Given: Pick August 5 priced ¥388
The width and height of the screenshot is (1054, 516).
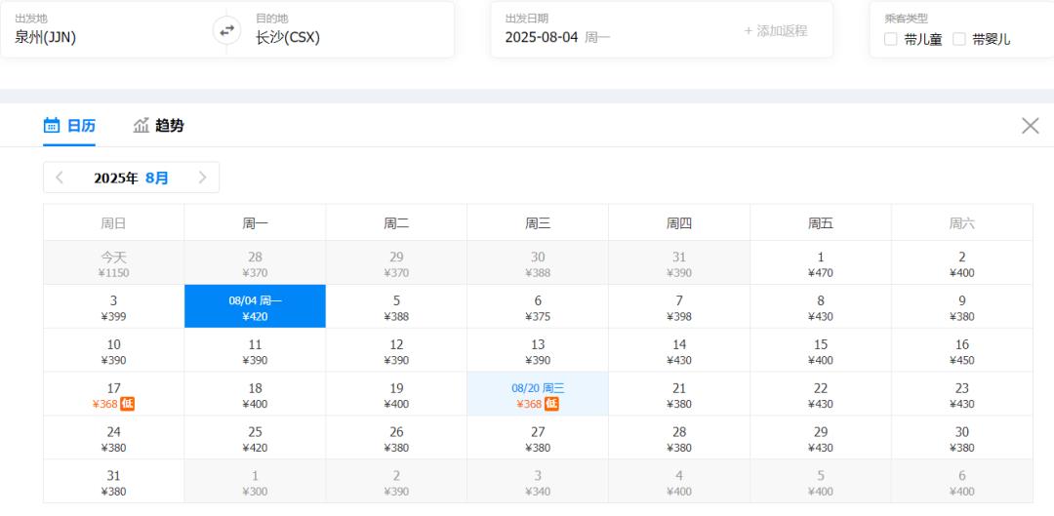Looking at the screenshot, I should pos(396,306).
